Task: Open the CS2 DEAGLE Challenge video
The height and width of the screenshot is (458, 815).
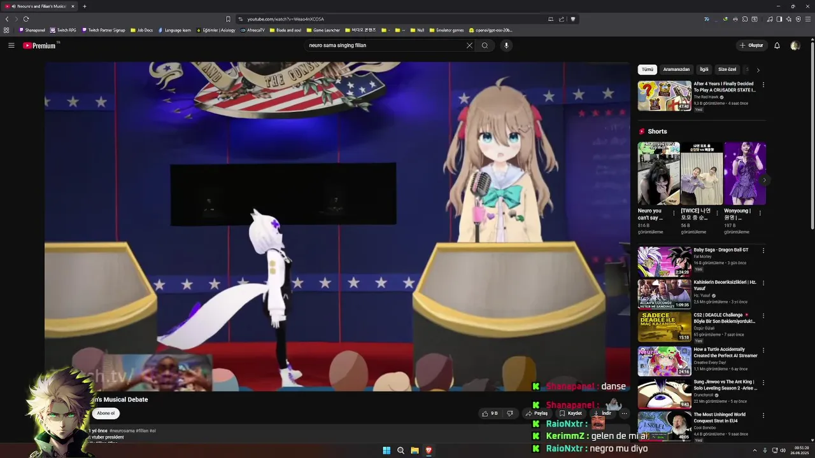Action: tap(664, 327)
